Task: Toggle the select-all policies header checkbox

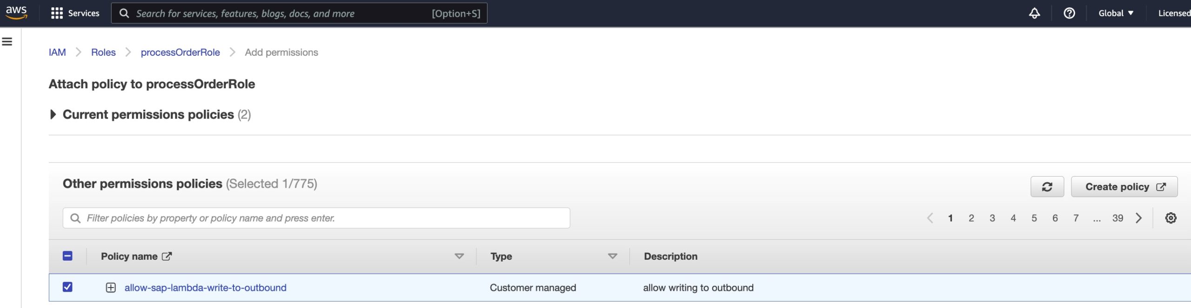Action: pos(67,256)
